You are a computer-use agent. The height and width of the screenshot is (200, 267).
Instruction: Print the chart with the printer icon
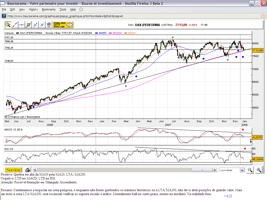click(x=28, y=170)
